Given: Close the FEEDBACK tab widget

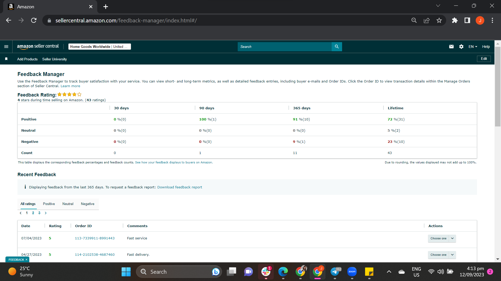Looking at the screenshot, I should click(x=26, y=260).
